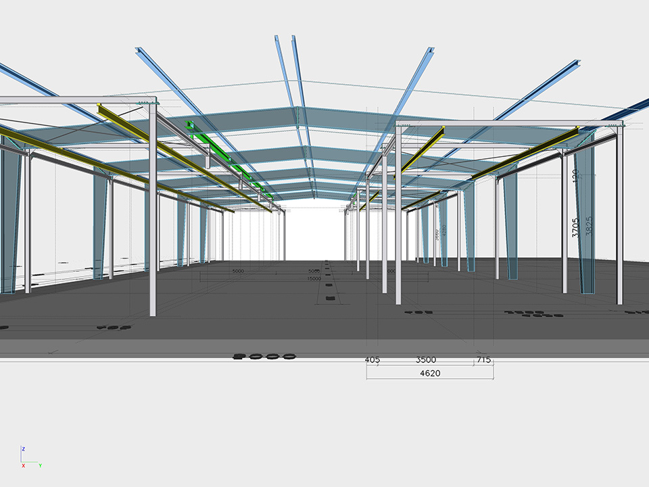This screenshot has height=487, width=649.
Task: Click the large 5000 text on slab edge
Action: (264, 355)
